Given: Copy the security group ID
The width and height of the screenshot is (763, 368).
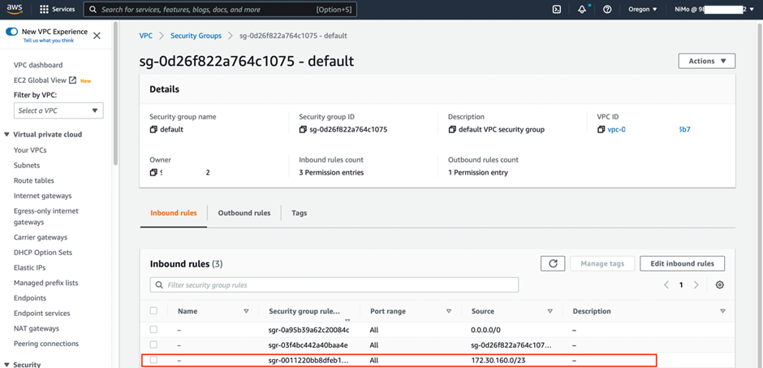Looking at the screenshot, I should coord(303,129).
